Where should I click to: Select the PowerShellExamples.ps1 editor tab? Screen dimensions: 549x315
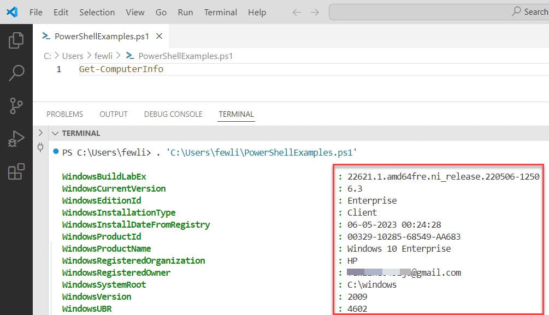tap(102, 36)
